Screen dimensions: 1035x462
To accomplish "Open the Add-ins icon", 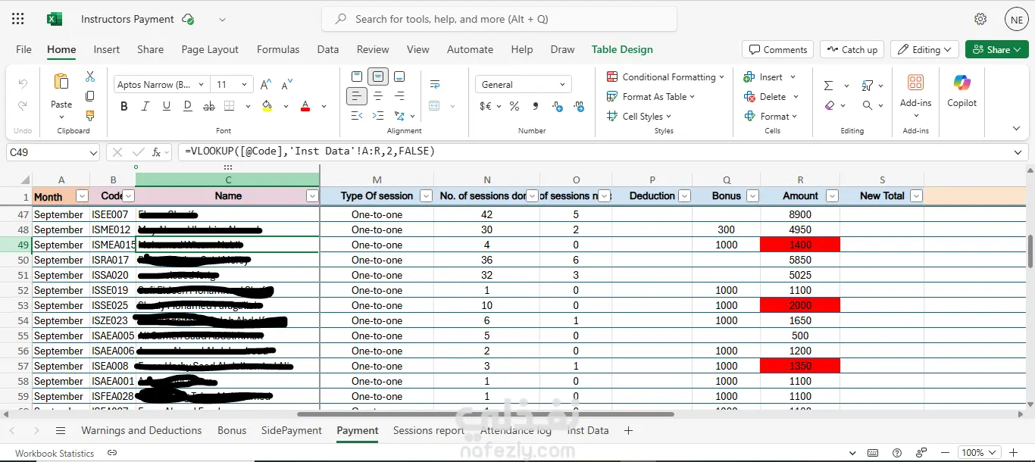I will point(915,83).
